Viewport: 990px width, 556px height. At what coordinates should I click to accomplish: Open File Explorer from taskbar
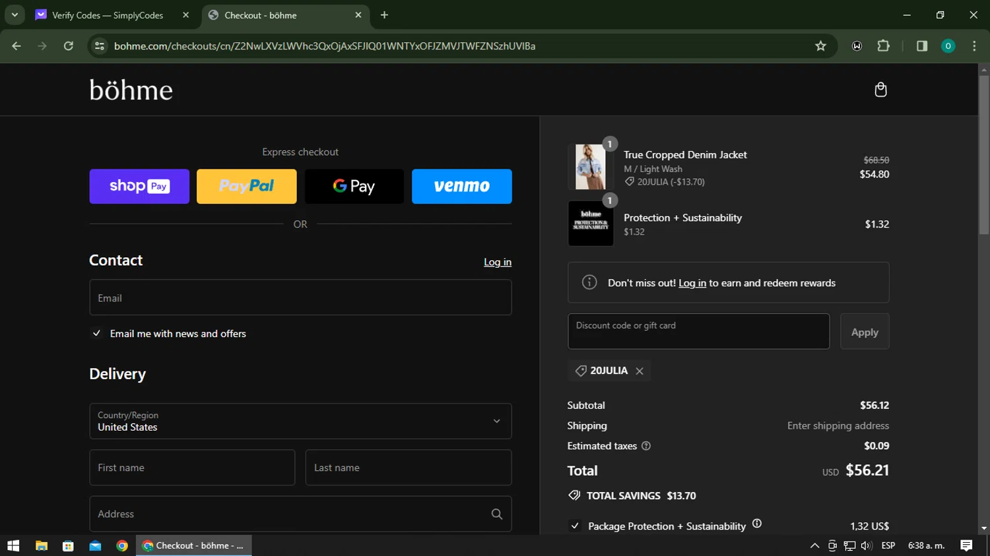[x=41, y=545]
